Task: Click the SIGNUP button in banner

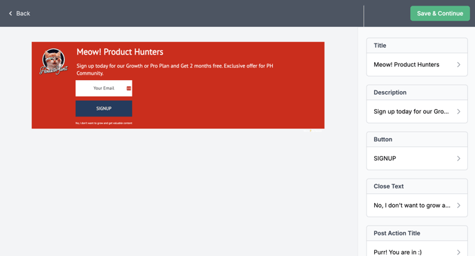Action: [x=104, y=108]
